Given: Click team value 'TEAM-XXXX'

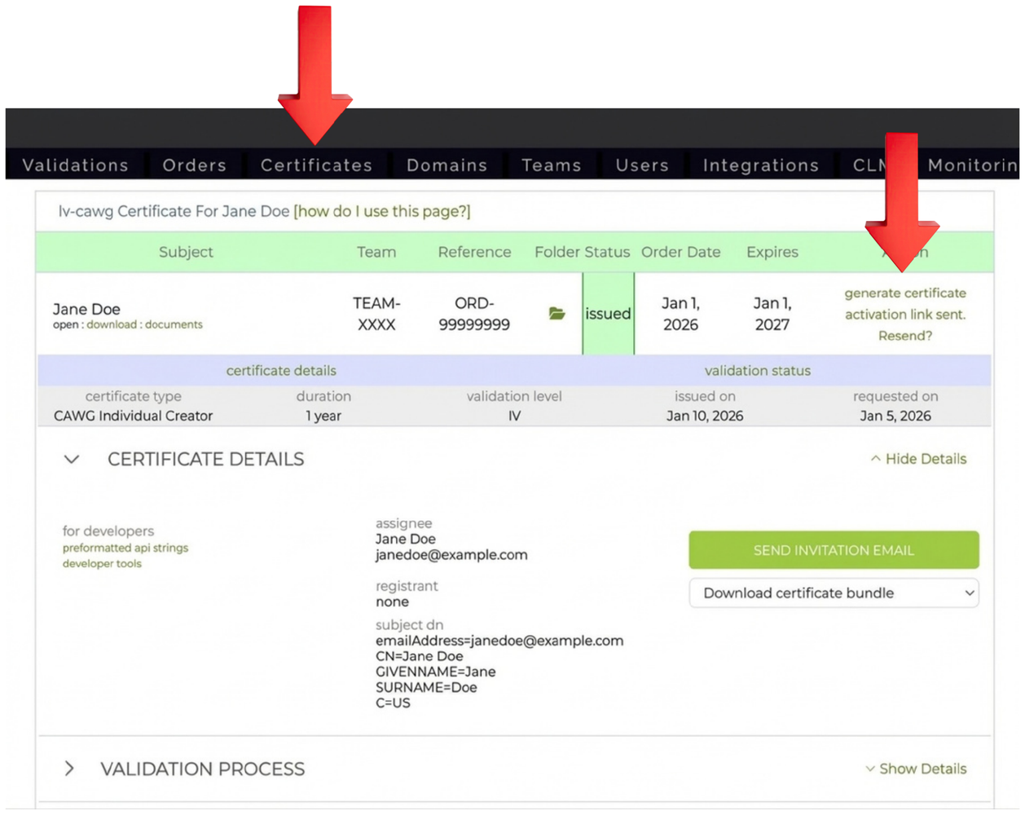Looking at the screenshot, I should (x=376, y=314).
